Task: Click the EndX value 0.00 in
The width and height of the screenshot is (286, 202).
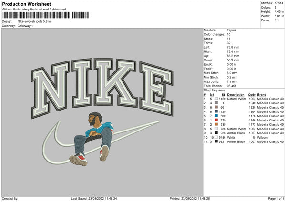Action: coord(232,64)
